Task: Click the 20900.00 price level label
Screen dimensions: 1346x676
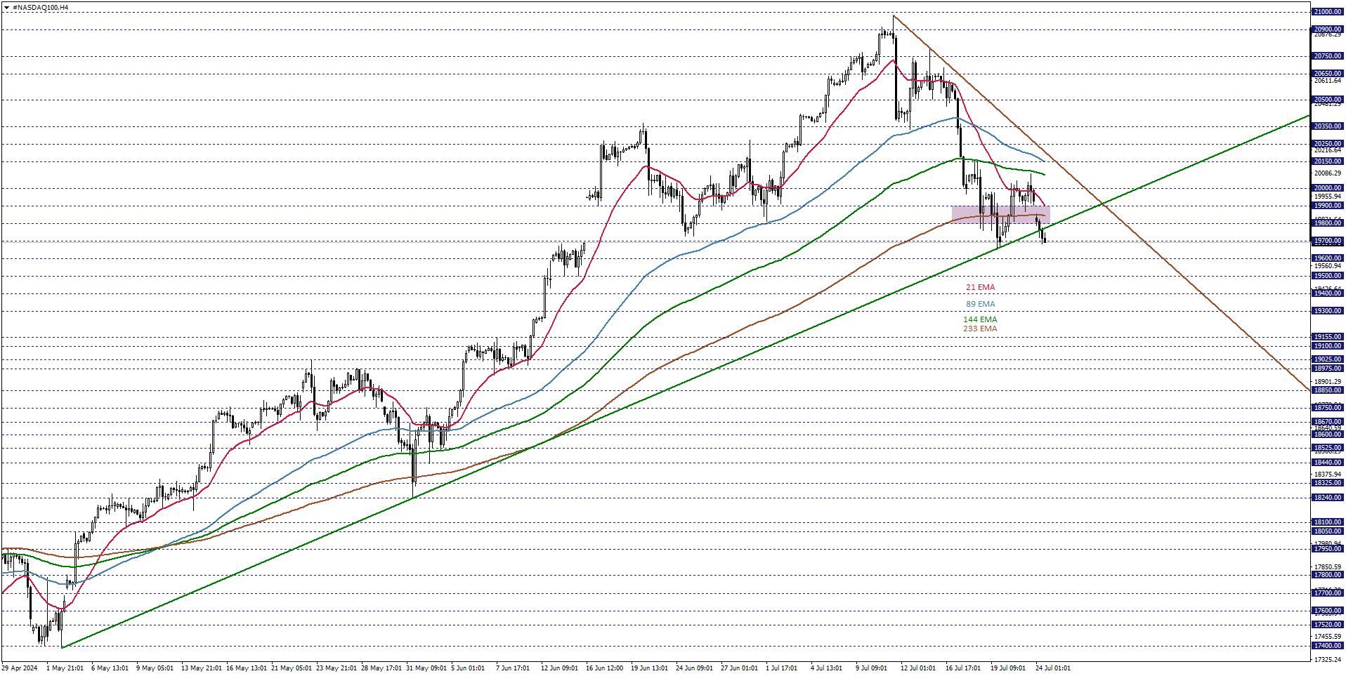Action: tap(1327, 29)
